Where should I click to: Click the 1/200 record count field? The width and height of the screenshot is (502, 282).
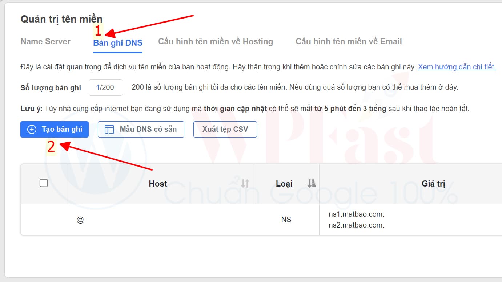[105, 87]
